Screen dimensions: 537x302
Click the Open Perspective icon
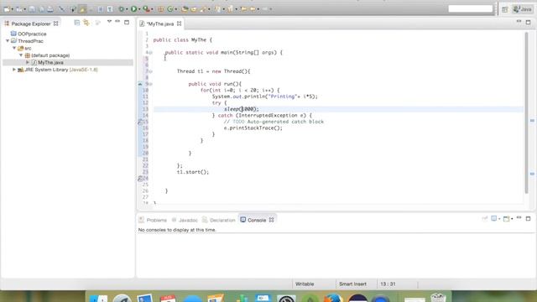point(504,9)
